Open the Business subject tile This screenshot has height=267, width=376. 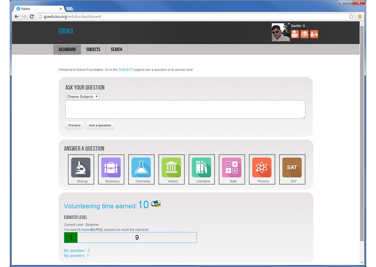pyautogui.click(x=111, y=169)
